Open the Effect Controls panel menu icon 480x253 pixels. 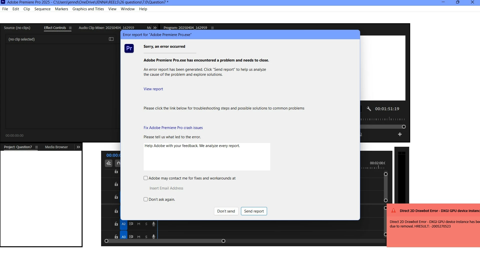click(x=70, y=28)
